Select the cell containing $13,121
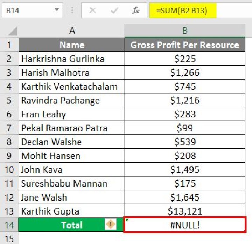252x244 pixels. 185,211
